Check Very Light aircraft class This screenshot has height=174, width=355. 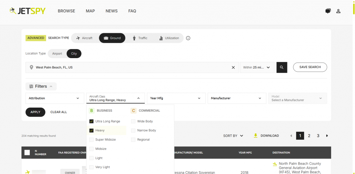(92, 167)
